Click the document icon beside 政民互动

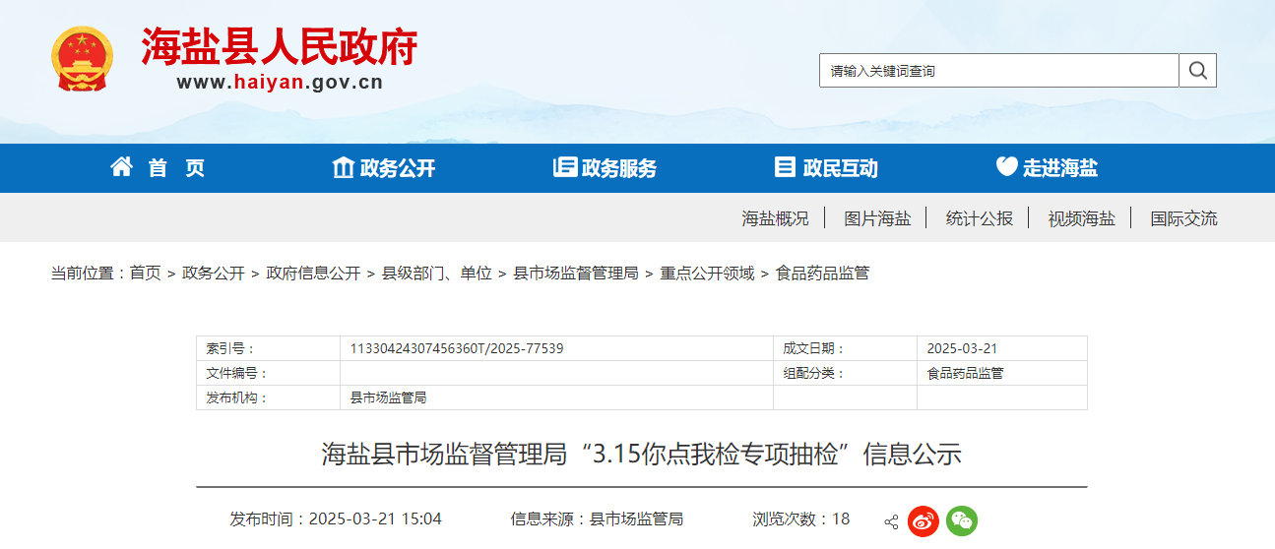[785, 167]
